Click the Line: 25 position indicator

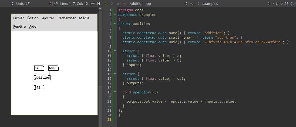pyautogui.click(x=286, y=3)
